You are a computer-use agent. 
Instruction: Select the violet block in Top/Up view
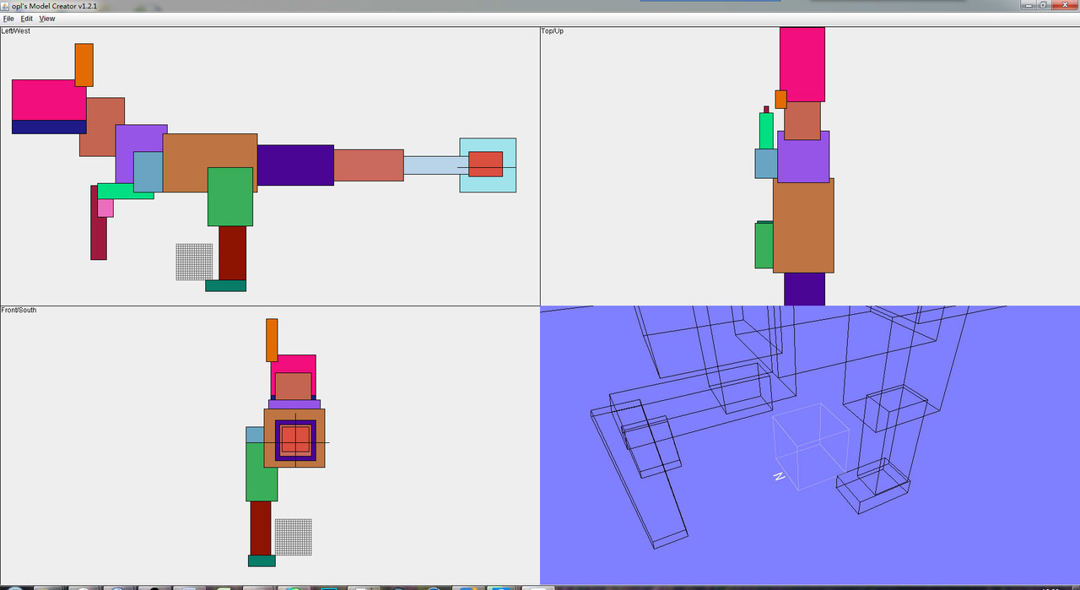[803, 156]
